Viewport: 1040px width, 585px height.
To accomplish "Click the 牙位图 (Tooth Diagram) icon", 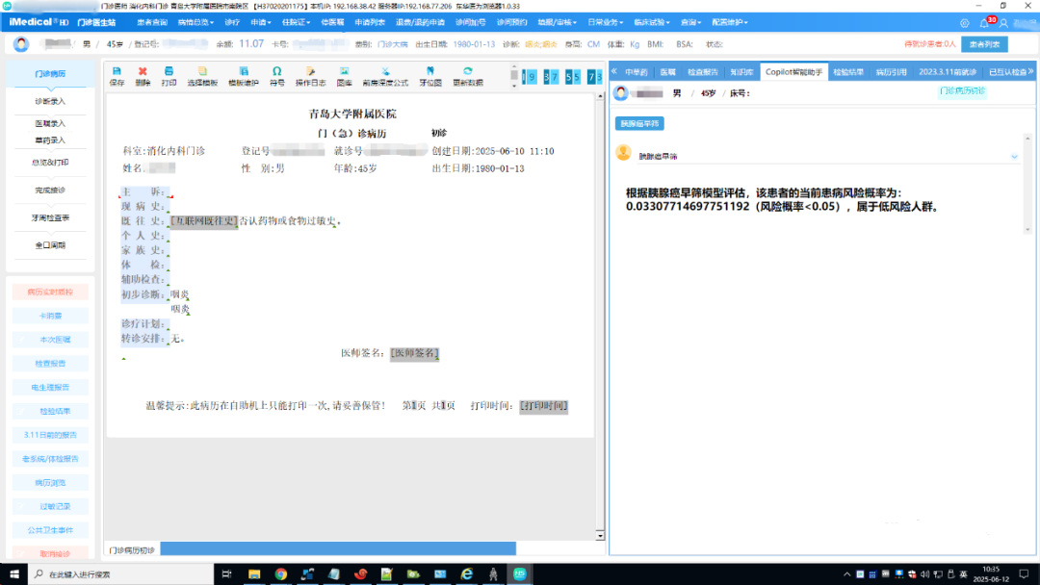I will point(429,73).
